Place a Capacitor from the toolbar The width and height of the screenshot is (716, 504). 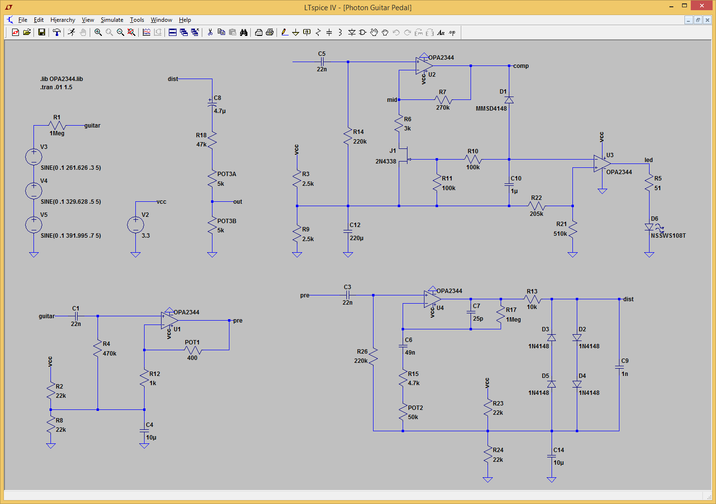(x=329, y=33)
